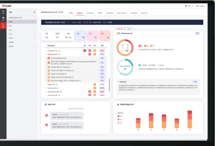Select version 8.4.4 under NPP
This screenshot has height=146, width=215.
(11, 30)
